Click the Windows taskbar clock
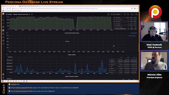The image size is (169, 95). coord(137,81)
